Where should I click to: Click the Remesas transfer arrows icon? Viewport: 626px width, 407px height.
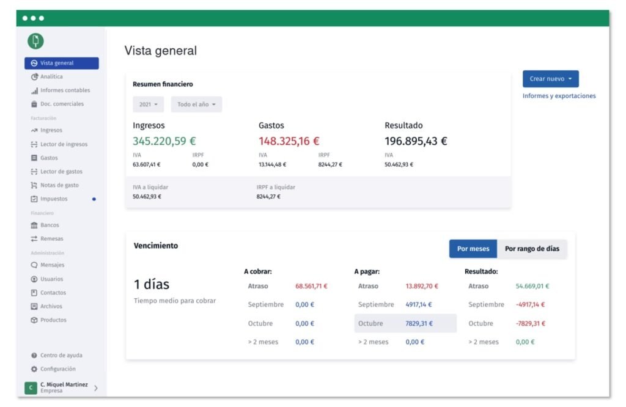(x=34, y=239)
